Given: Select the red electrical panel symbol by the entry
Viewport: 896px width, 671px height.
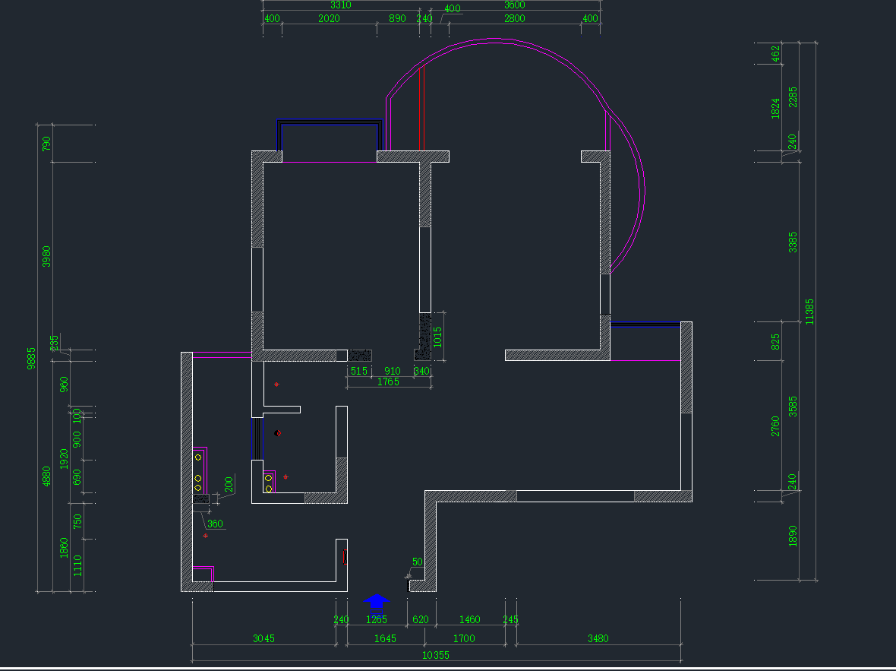Looking at the screenshot, I should 345,558.
